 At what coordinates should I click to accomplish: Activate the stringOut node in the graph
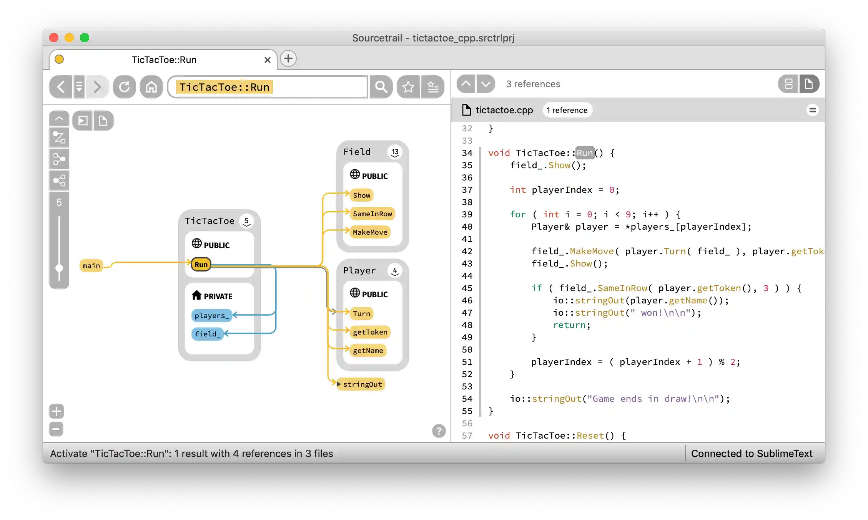pyautogui.click(x=362, y=384)
